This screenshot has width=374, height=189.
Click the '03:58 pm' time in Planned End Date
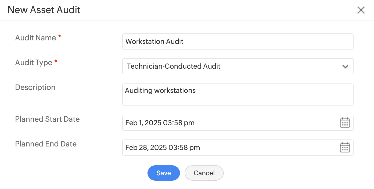(184, 148)
